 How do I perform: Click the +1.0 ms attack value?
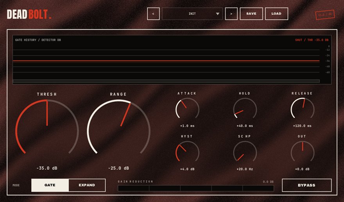click(x=187, y=126)
